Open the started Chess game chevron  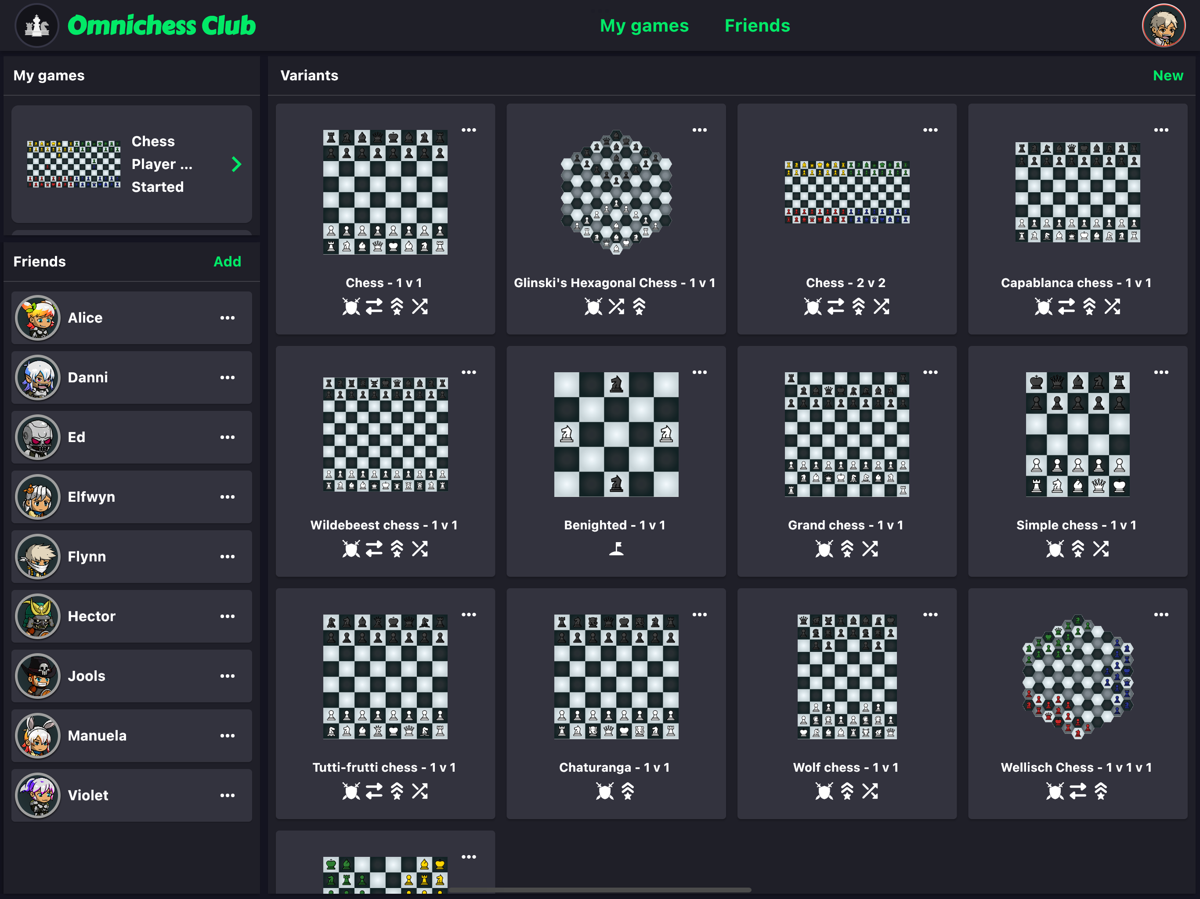(x=236, y=164)
